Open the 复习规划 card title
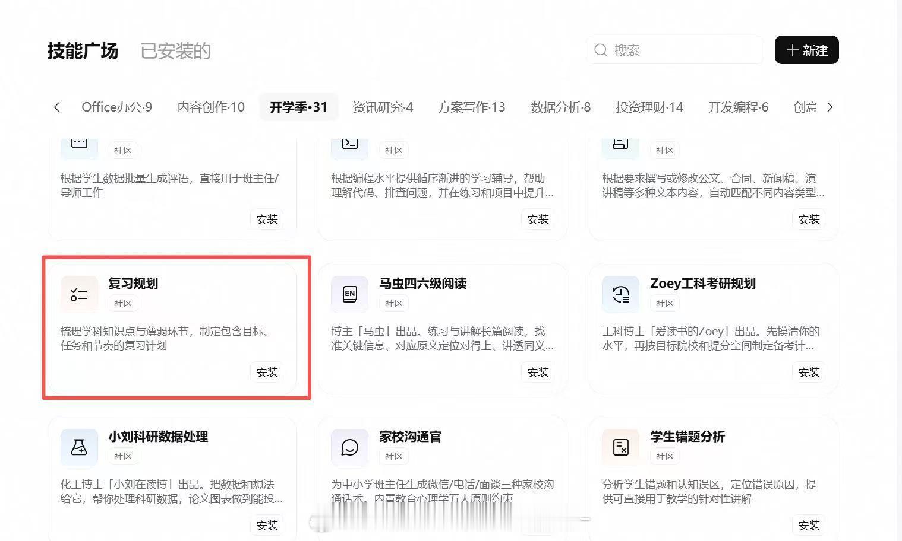Viewport: 902px width, 541px height. pos(133,284)
